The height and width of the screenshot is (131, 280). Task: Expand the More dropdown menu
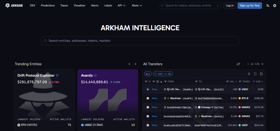tap(137, 5)
